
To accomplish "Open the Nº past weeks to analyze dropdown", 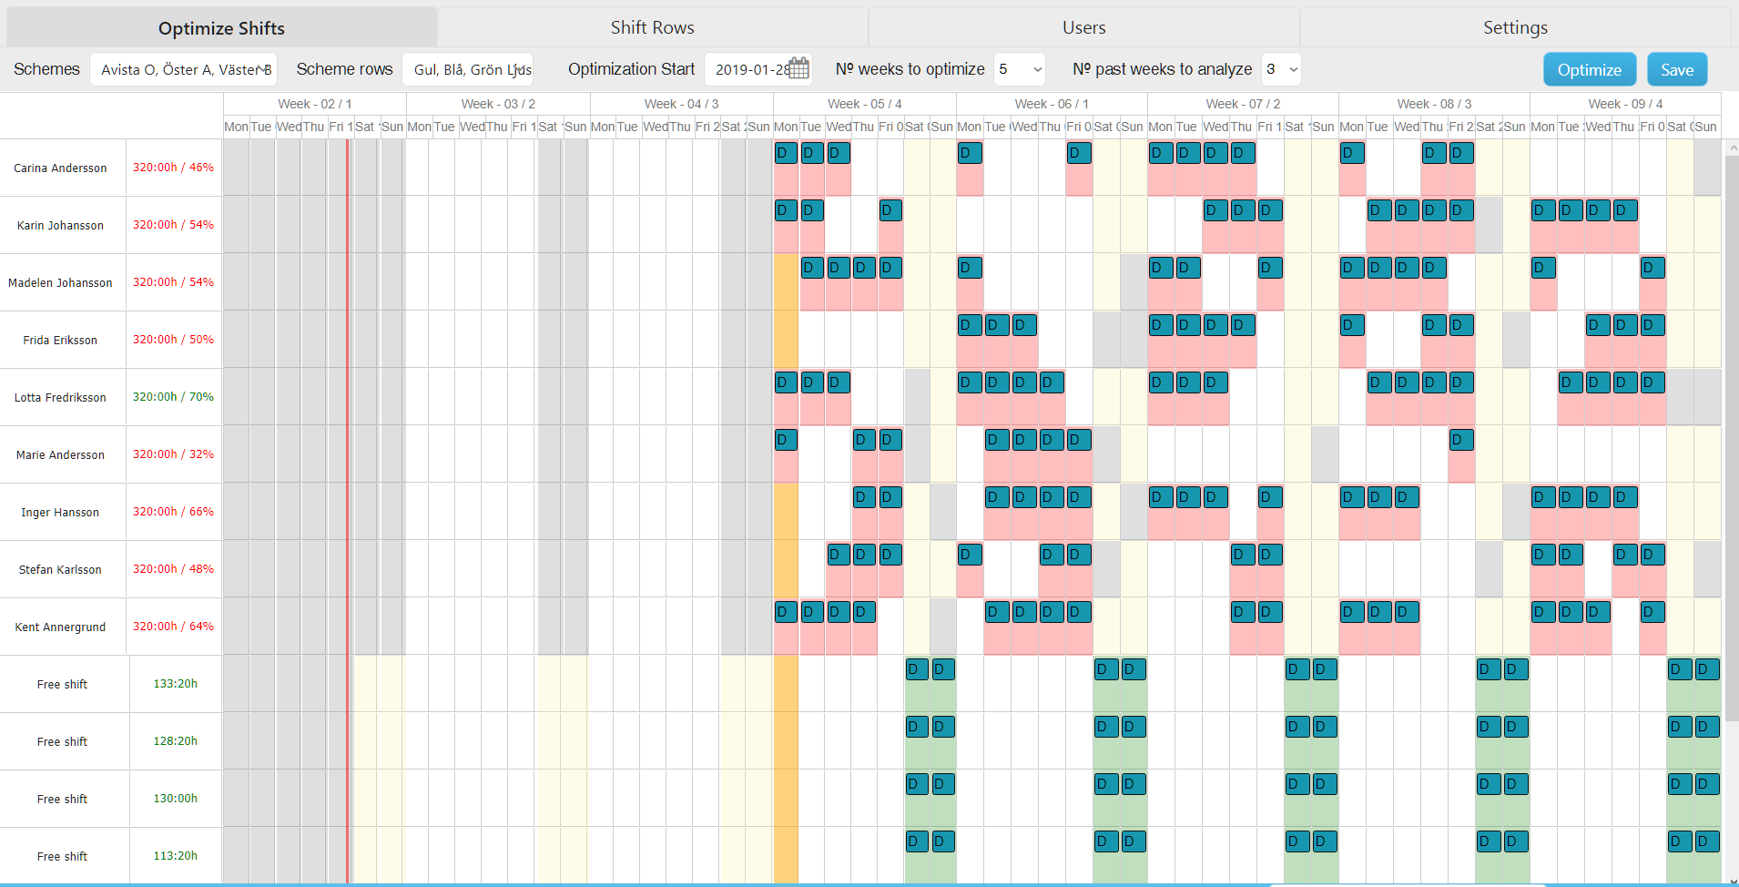I will click(x=1280, y=69).
